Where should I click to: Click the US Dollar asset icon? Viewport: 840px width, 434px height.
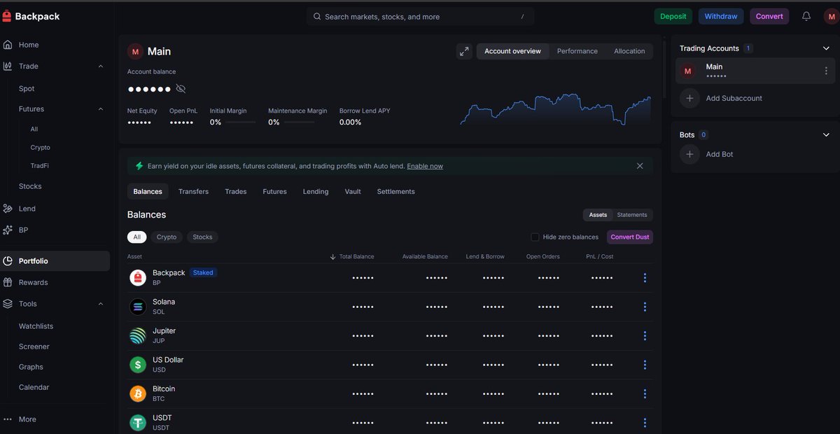pos(138,365)
